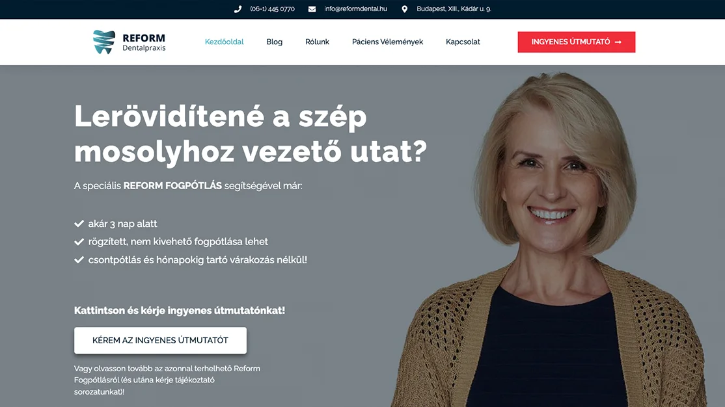Click the phone icon in top bar
Viewport: 725px width, 407px height.
(238, 9)
